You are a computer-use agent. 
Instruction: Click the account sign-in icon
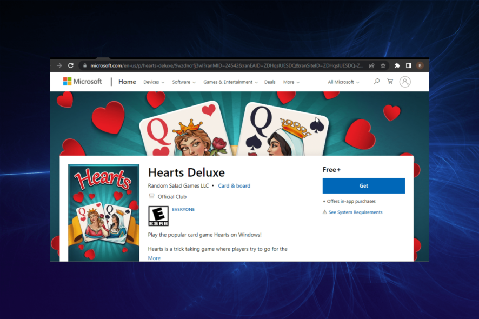405,82
